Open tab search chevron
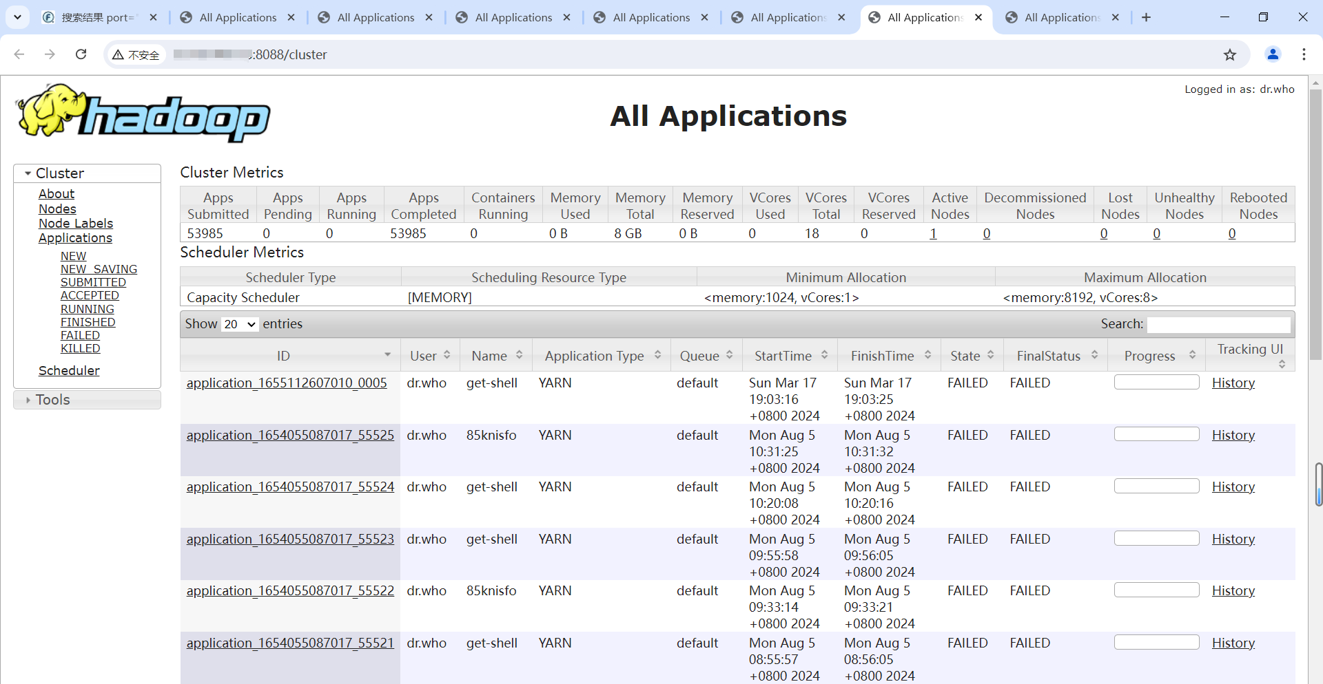The height and width of the screenshot is (684, 1323). pyautogui.click(x=17, y=17)
